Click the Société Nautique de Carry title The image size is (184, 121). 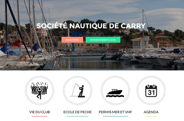[91, 26]
